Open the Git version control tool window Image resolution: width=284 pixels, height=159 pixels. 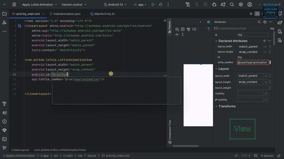tap(4, 148)
